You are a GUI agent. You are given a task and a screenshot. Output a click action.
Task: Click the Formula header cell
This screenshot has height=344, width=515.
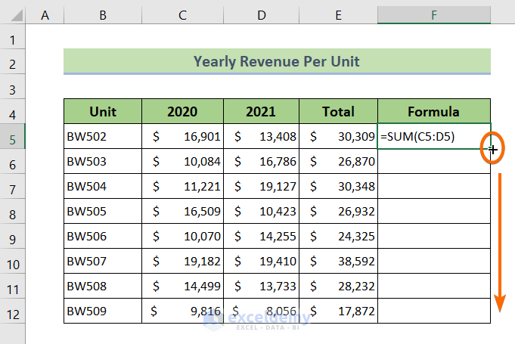point(434,112)
